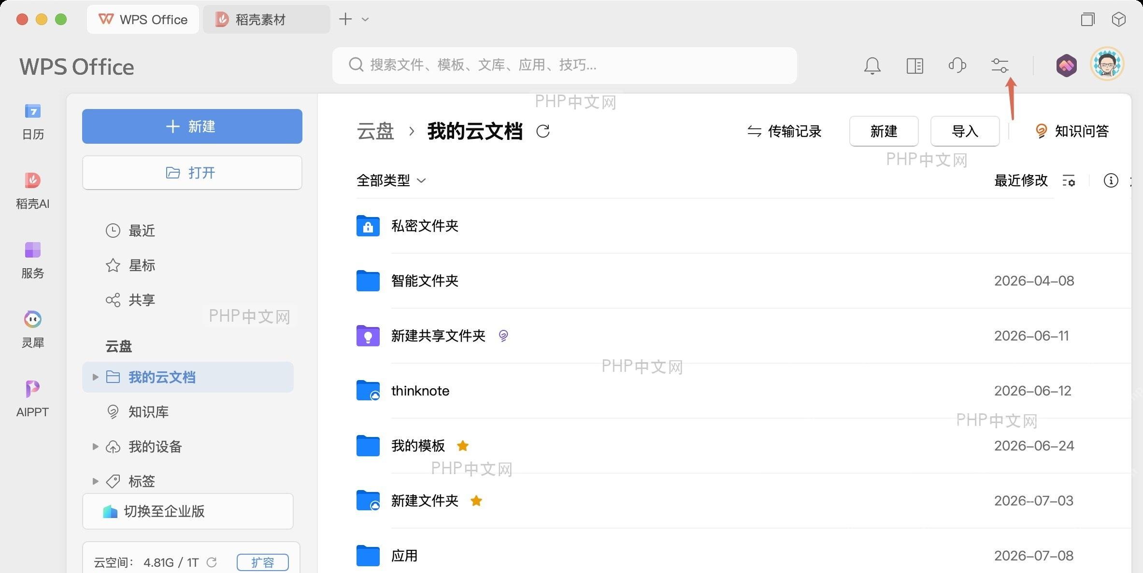The height and width of the screenshot is (573, 1143).
Task: Open the notifications bell icon
Action: click(872, 66)
